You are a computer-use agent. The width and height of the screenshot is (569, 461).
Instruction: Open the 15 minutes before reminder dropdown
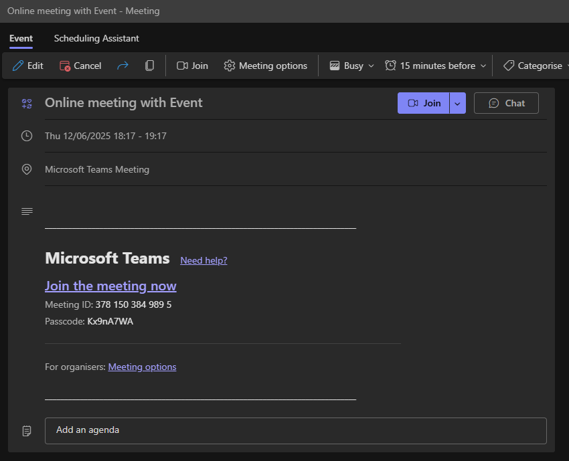(x=435, y=66)
